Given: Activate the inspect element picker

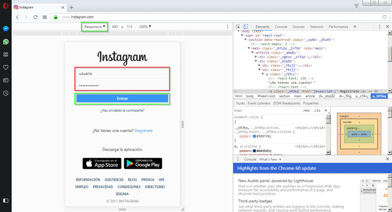Looking at the screenshot, I should click(238, 27).
